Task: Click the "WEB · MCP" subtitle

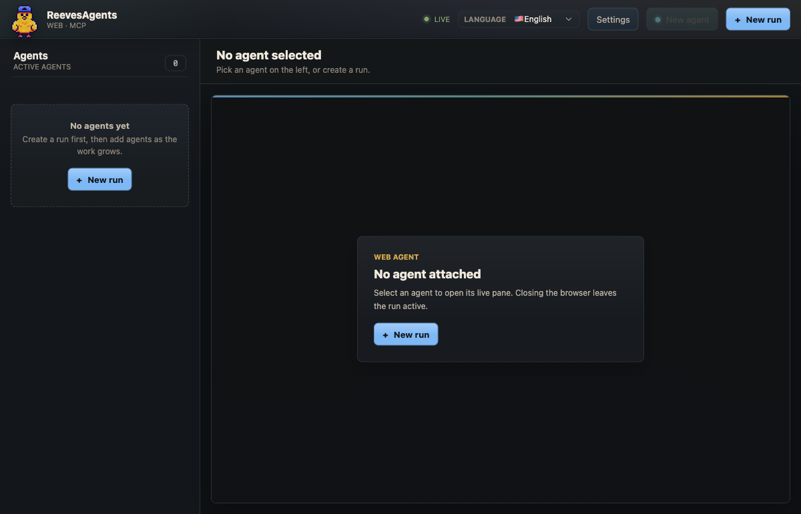Action: coord(66,25)
